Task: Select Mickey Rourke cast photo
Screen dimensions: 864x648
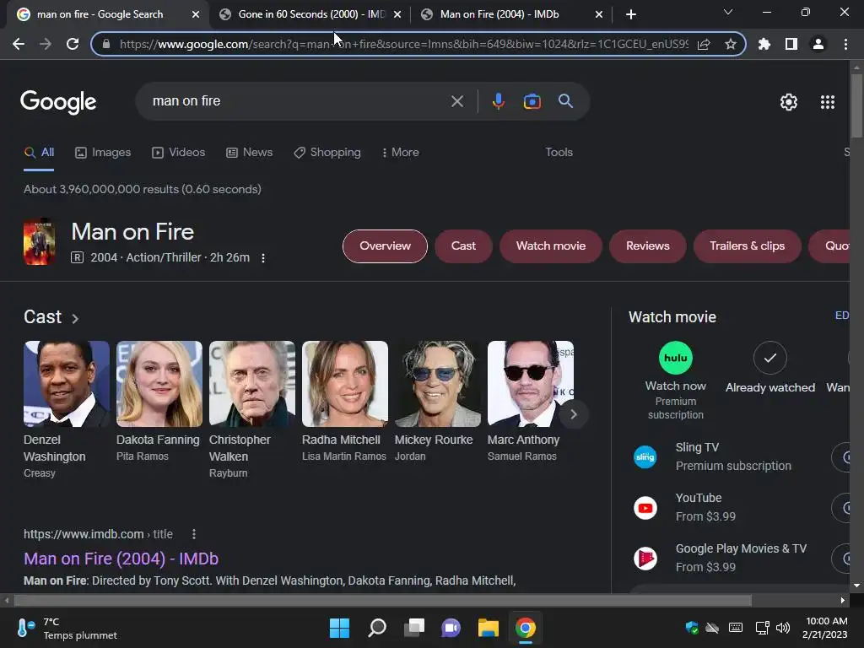Action: click(438, 384)
